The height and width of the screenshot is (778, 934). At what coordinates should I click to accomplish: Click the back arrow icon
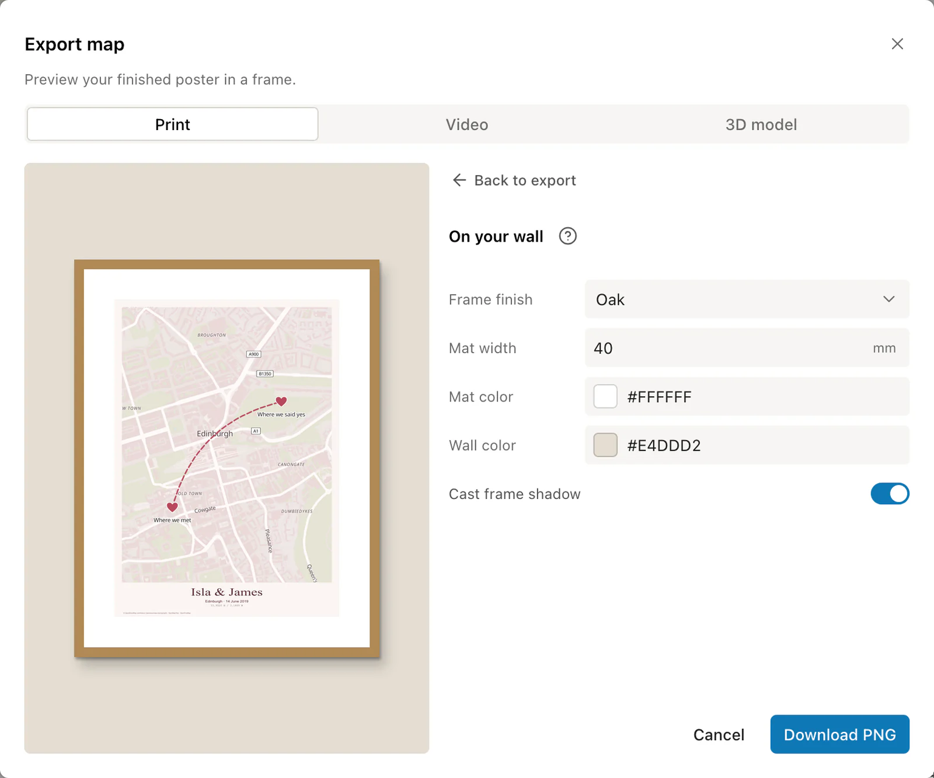pos(459,180)
